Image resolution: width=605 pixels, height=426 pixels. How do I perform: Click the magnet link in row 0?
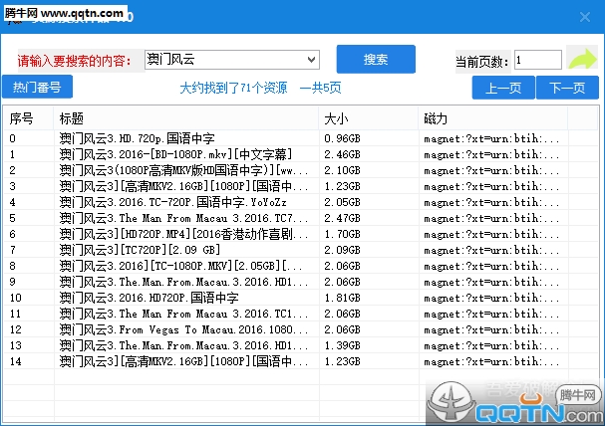tap(491, 138)
